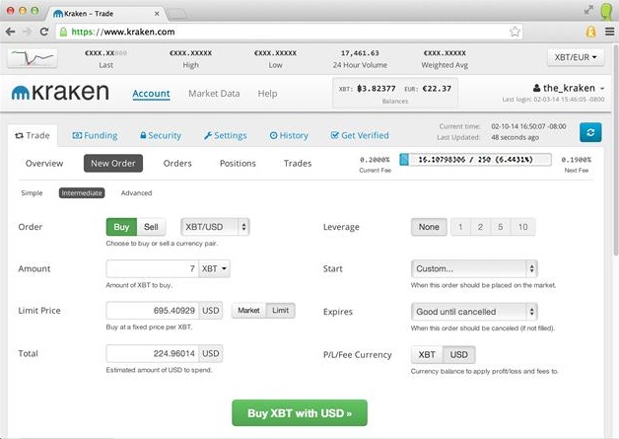Switch to the Simple order form
This screenshot has height=439, width=619.
tap(32, 192)
